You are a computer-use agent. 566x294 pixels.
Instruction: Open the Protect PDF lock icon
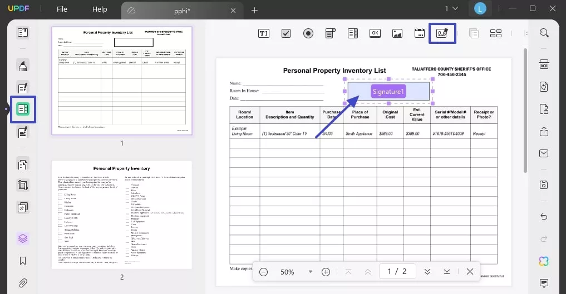544,109
